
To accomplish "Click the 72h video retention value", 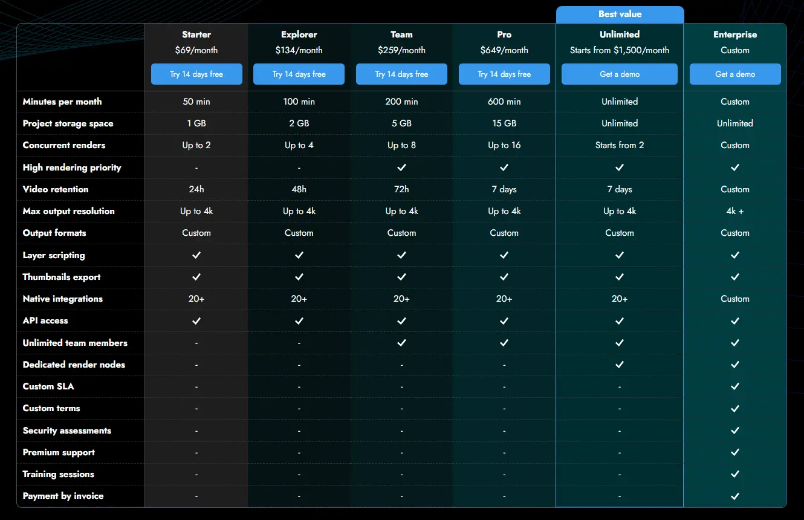I will (x=401, y=189).
